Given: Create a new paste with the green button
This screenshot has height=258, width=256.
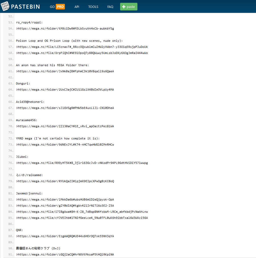Looking at the screenshot, I should (129, 7).
